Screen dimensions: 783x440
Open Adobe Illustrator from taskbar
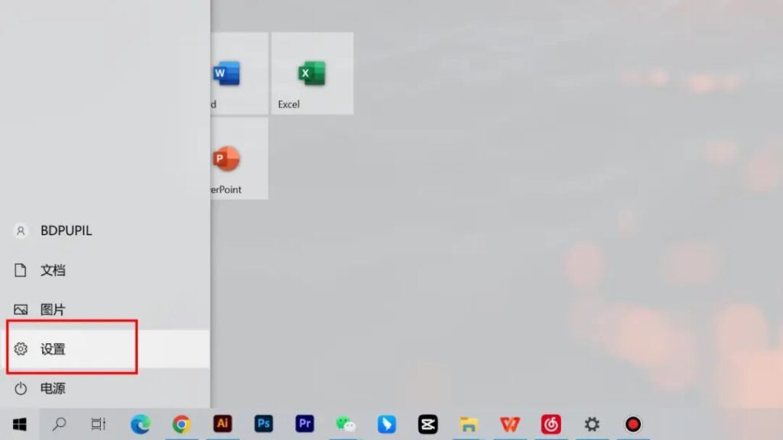(x=223, y=424)
